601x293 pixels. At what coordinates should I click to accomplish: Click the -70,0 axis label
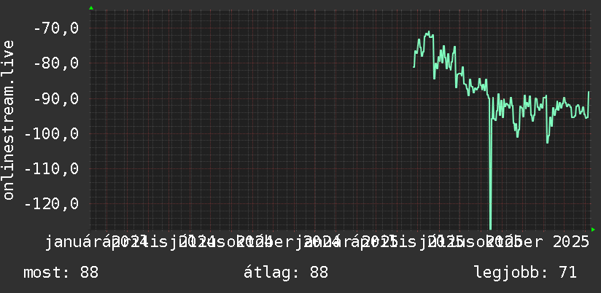point(56,28)
